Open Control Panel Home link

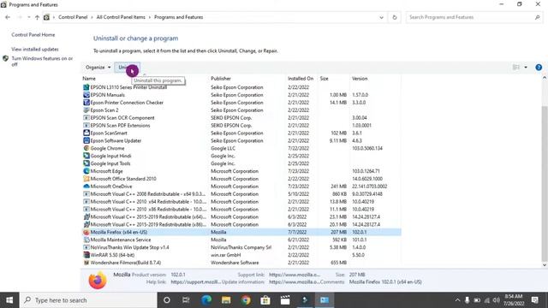coord(33,35)
